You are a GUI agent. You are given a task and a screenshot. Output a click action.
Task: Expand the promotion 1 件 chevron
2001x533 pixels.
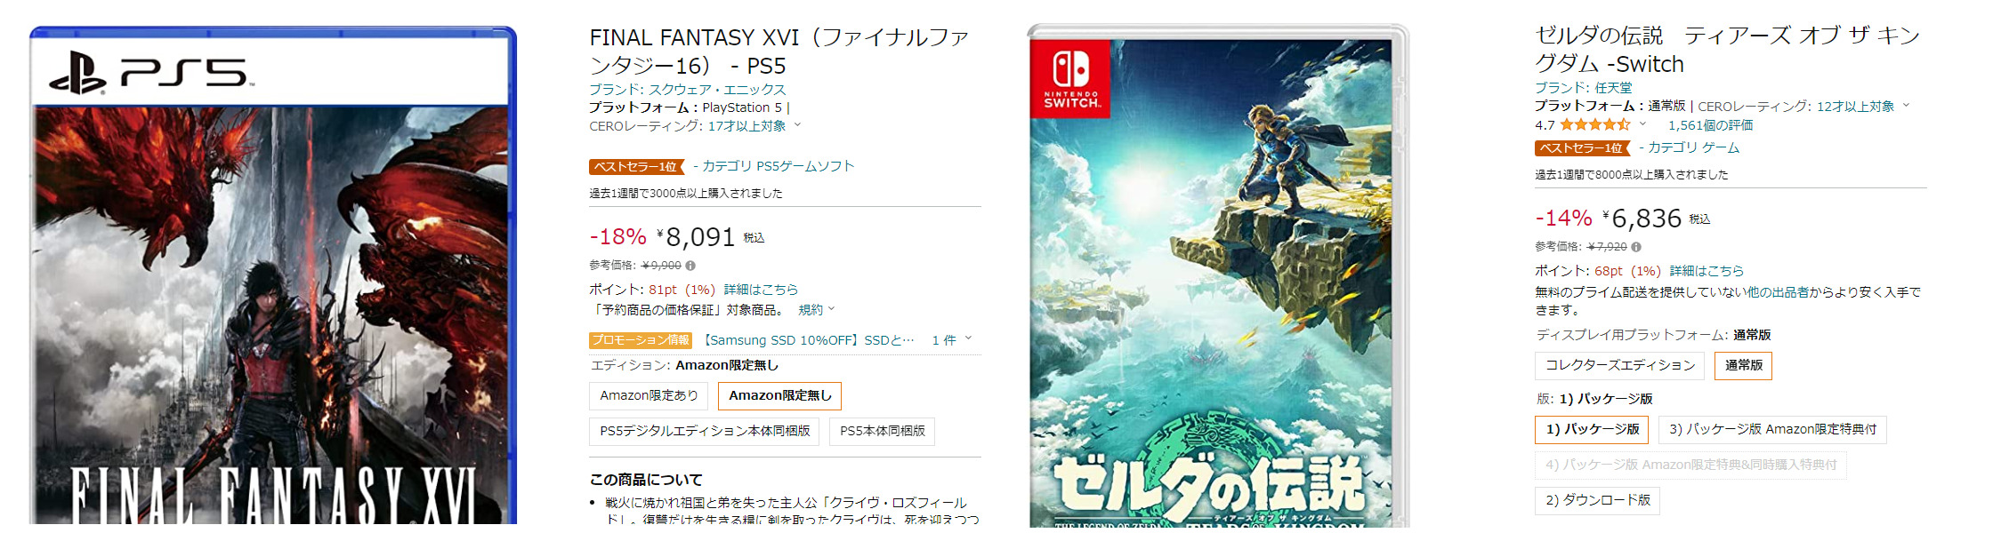coord(968,339)
